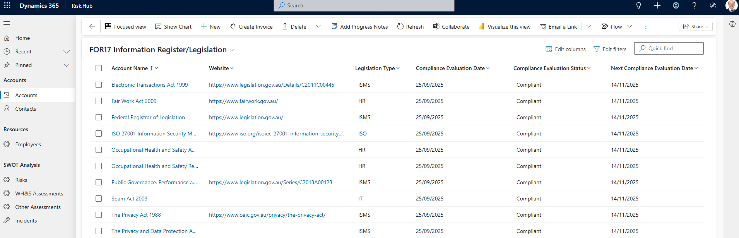Click the back arrow in command bar

tap(92, 26)
